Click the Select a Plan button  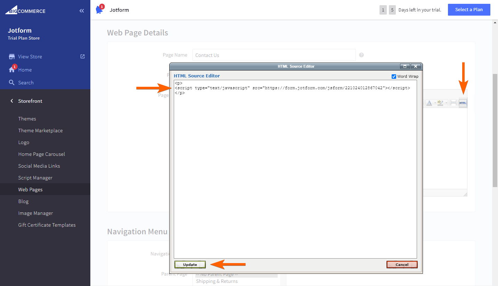point(469,10)
